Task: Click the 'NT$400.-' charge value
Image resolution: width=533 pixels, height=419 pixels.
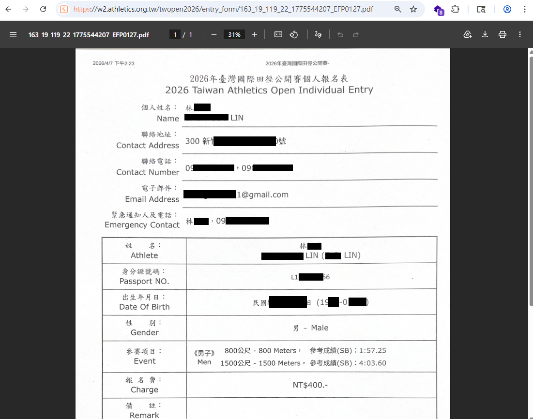Action: (310, 385)
